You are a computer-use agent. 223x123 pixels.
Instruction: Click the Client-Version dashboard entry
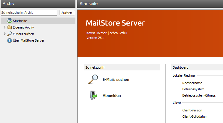pyautogui.click(x=192, y=110)
